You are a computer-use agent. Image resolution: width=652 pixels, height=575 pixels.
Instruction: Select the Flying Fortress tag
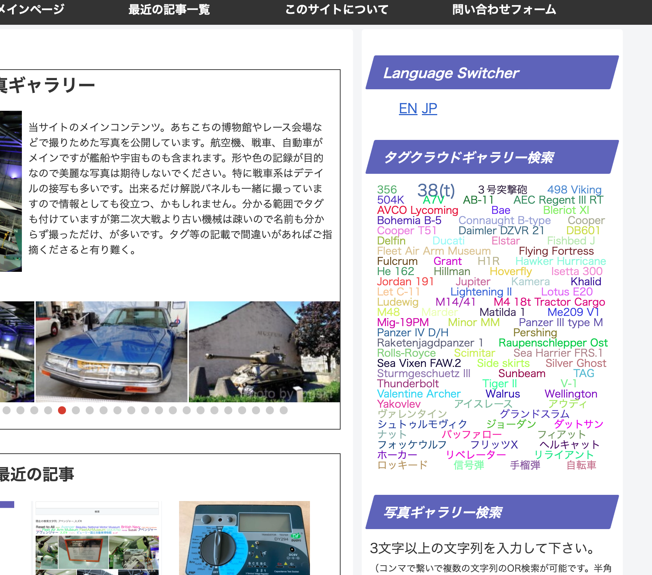point(556,251)
